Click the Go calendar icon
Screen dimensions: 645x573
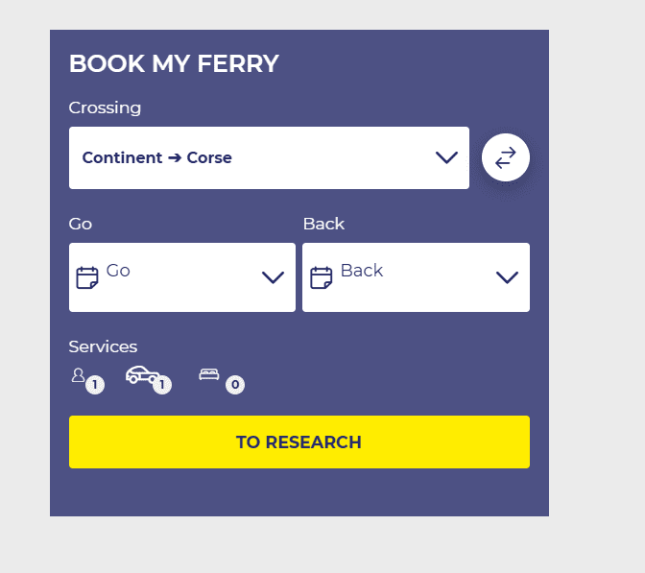pos(87,277)
